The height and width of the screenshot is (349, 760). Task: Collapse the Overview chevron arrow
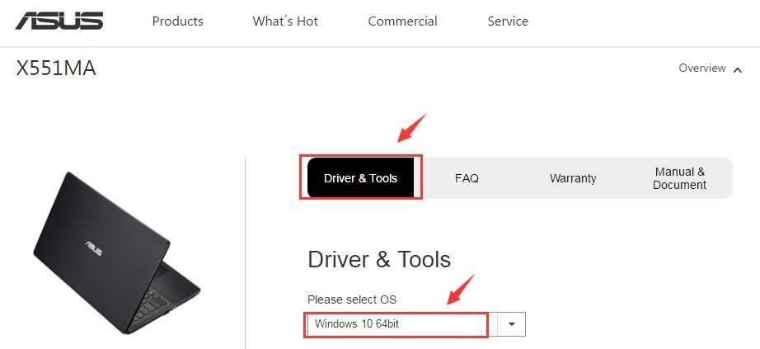[x=737, y=70]
